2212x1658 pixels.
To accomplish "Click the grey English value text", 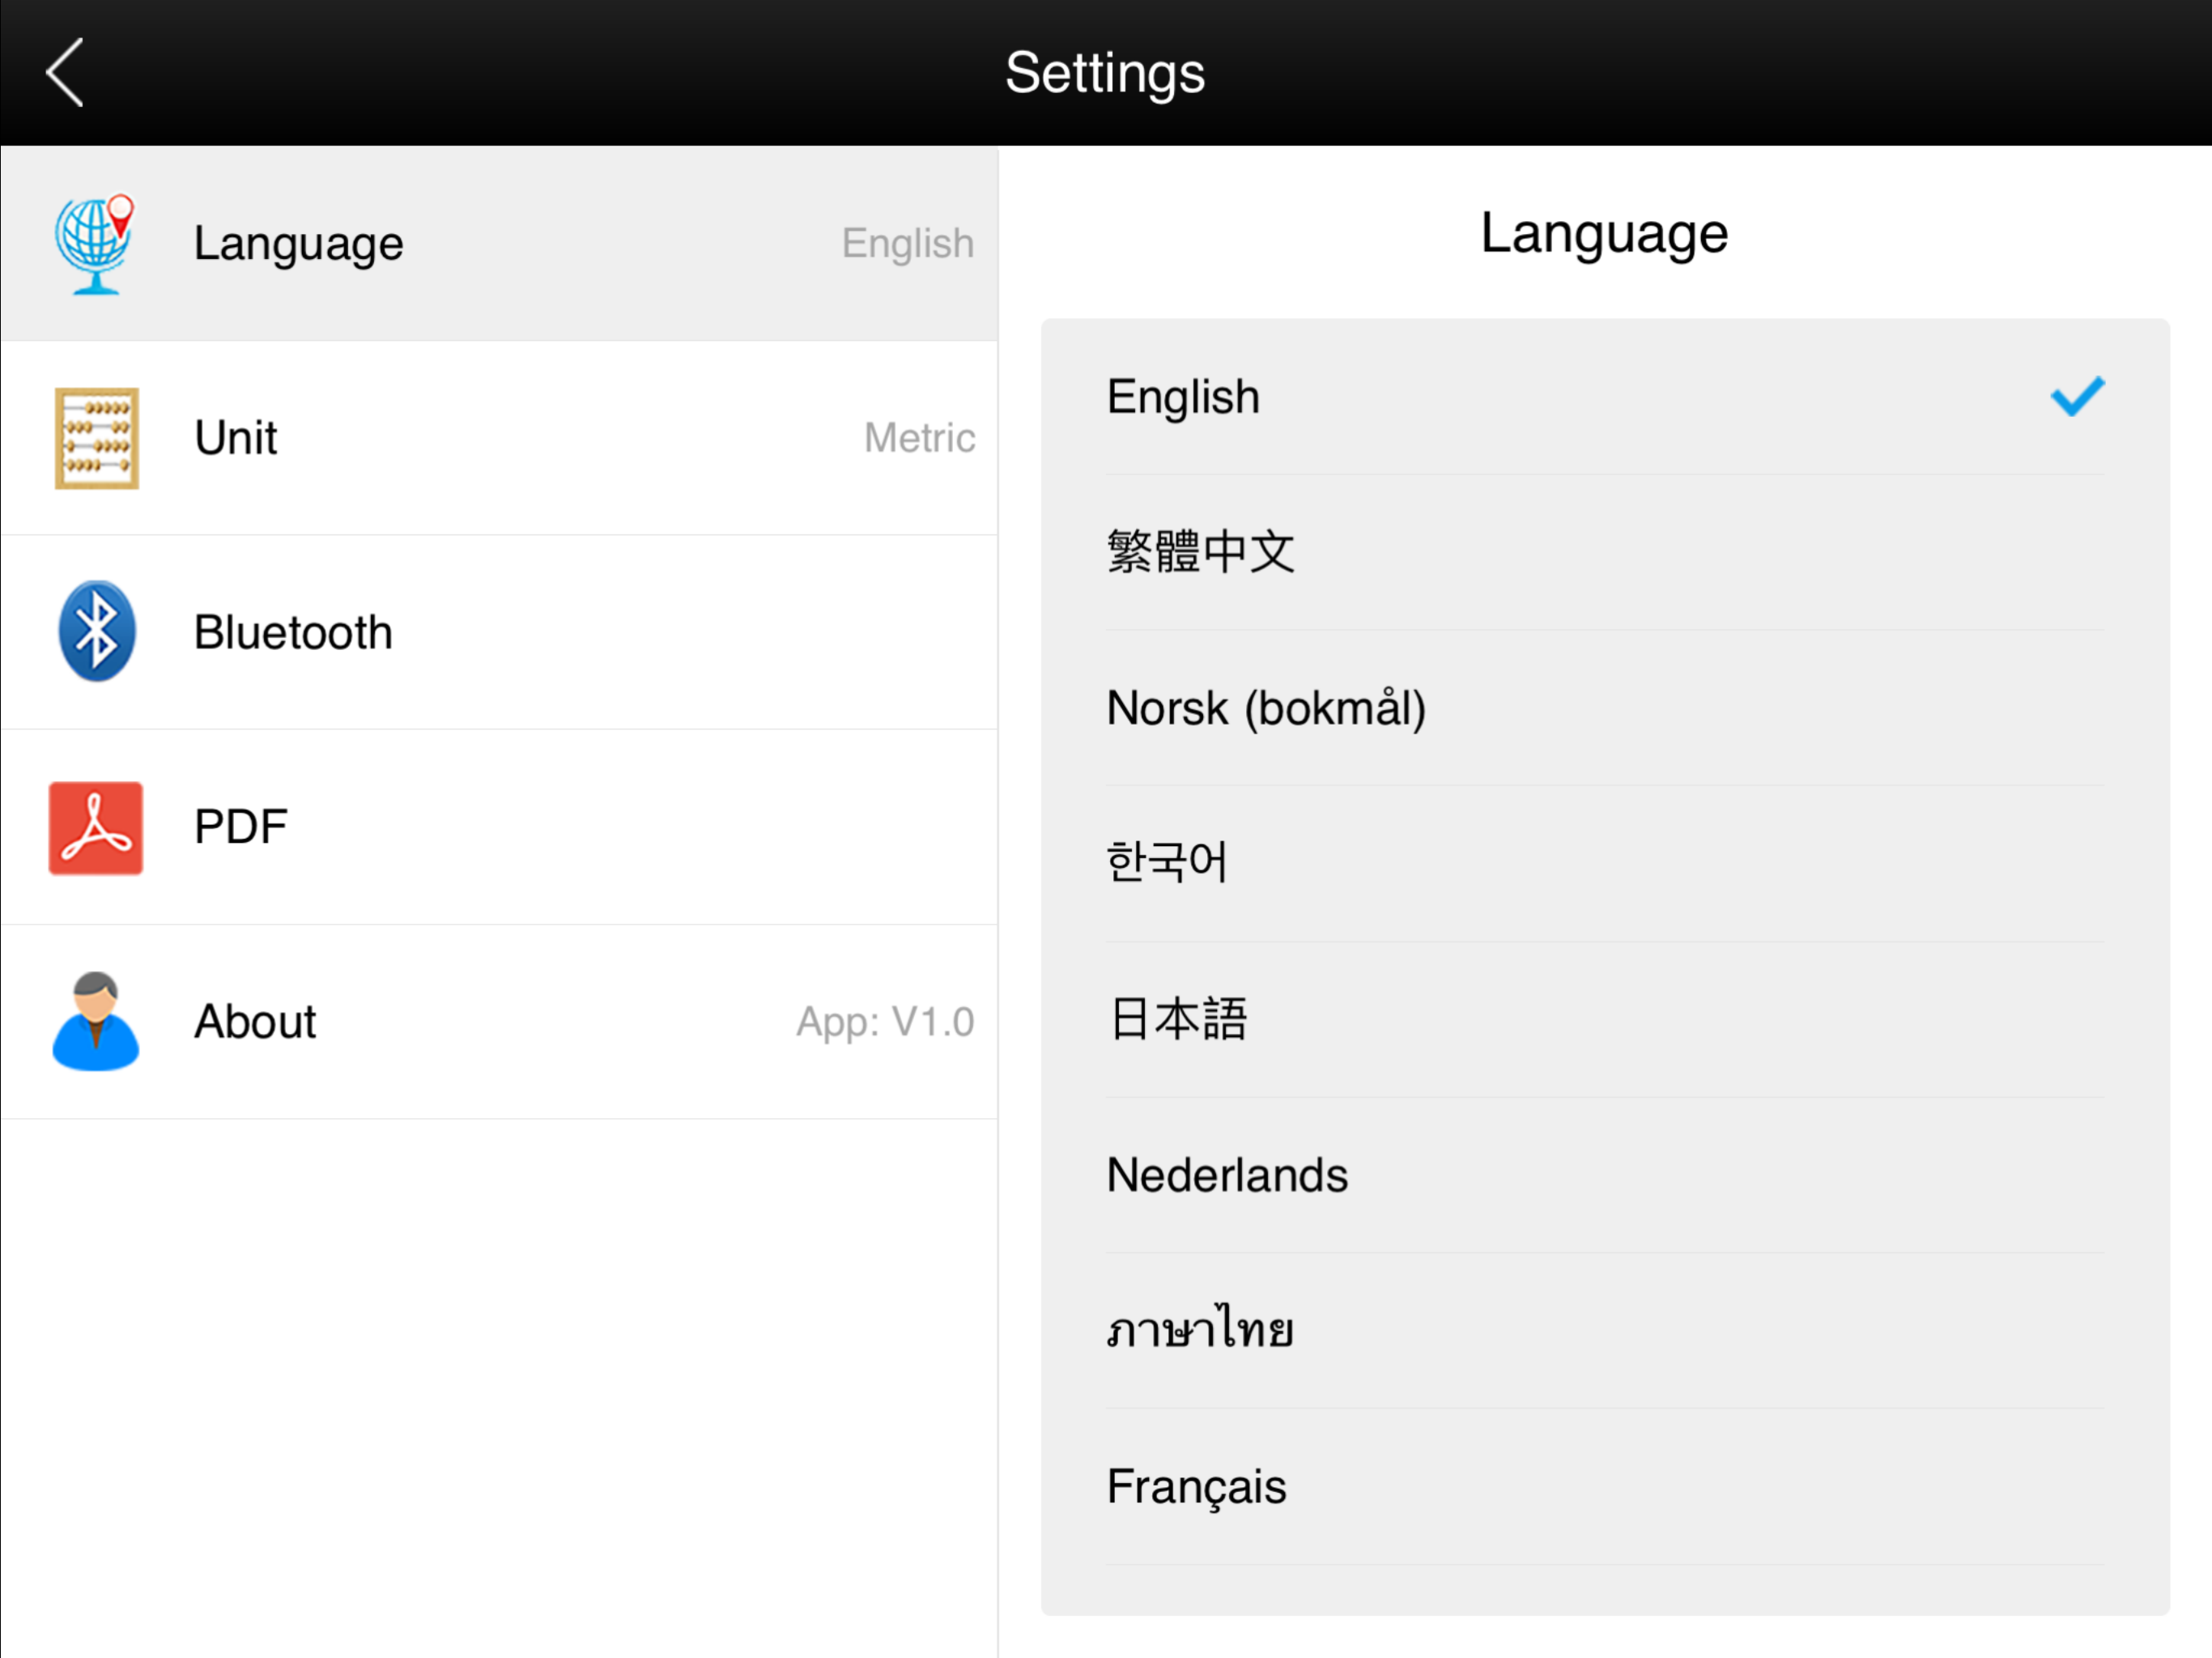I will pyautogui.click(x=907, y=245).
